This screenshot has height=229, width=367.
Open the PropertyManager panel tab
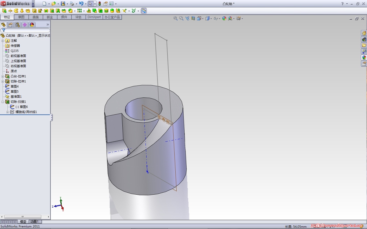click(x=10, y=25)
